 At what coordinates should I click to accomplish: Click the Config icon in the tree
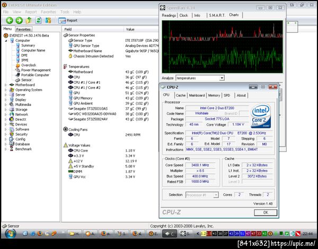[12, 139]
